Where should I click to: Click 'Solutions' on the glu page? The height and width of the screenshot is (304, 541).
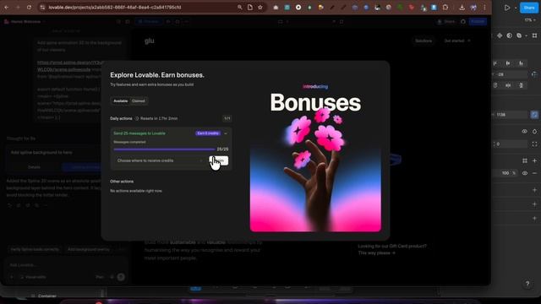click(424, 41)
